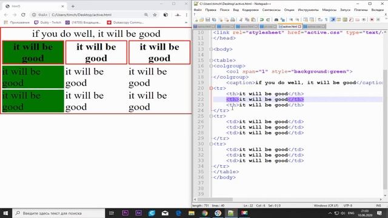Open Adobe After Effects from taskbar
The height and width of the screenshot is (218, 388).
point(139,213)
